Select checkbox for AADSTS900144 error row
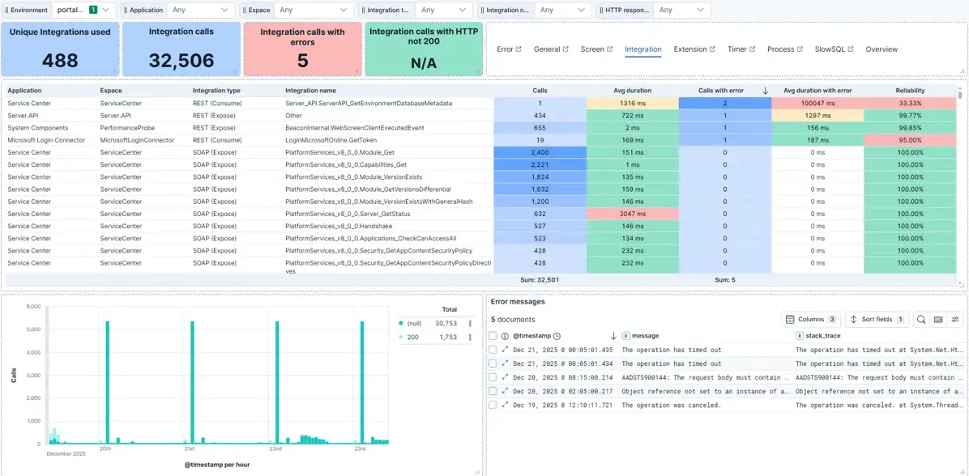 click(x=493, y=377)
